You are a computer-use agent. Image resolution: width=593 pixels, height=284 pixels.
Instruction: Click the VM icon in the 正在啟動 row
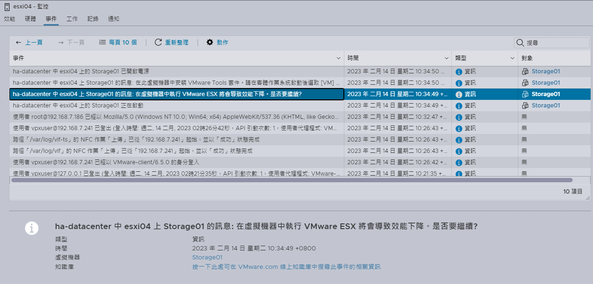point(525,106)
